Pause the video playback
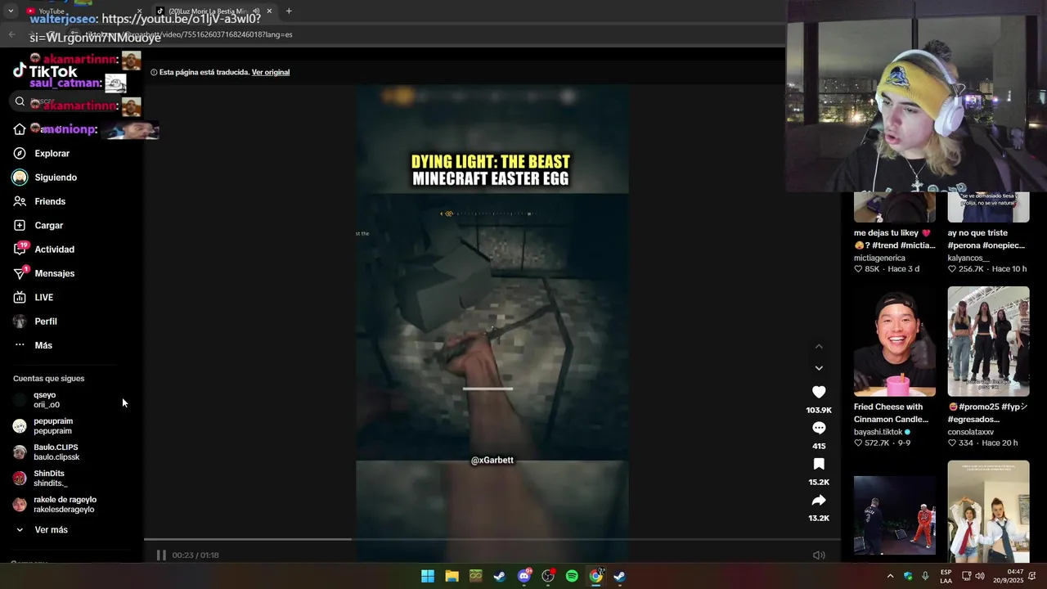Viewport: 1047px width, 589px height. point(161,555)
